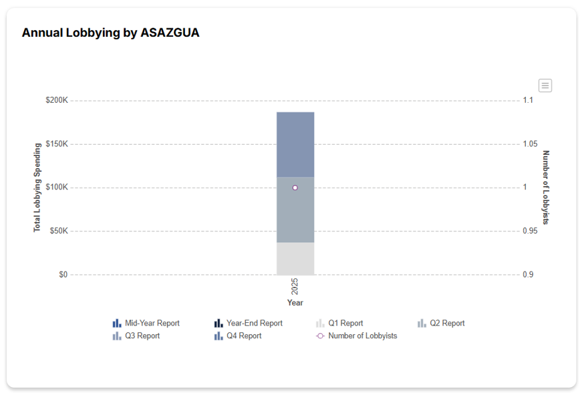Open the chart context menu hamburger icon
The image size is (584, 395).
click(545, 85)
